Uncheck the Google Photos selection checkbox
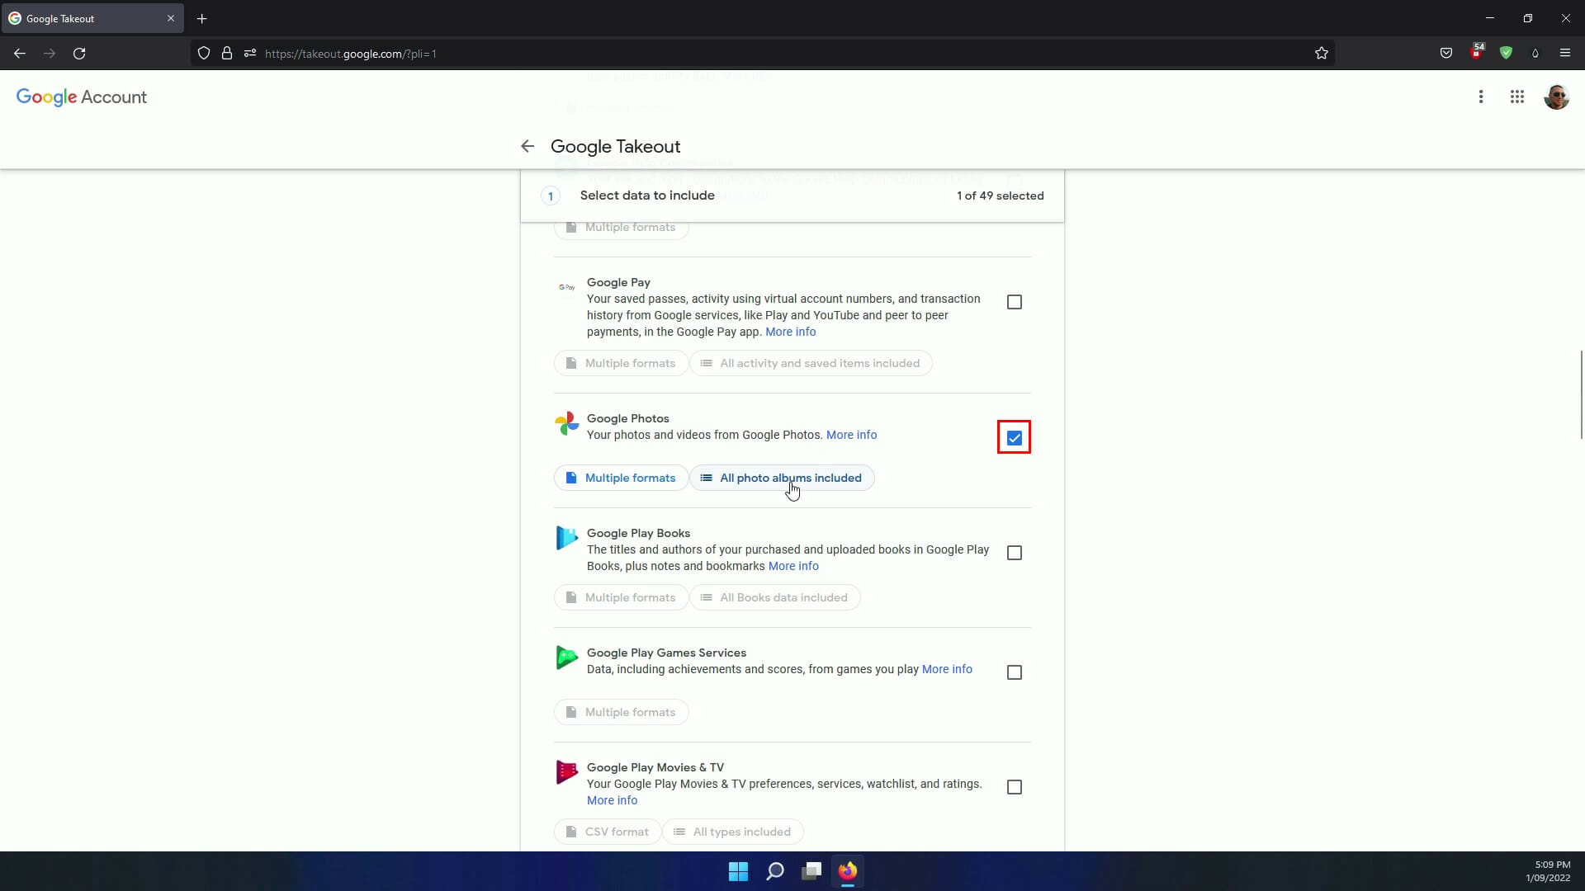The image size is (1585, 891). (x=1014, y=437)
